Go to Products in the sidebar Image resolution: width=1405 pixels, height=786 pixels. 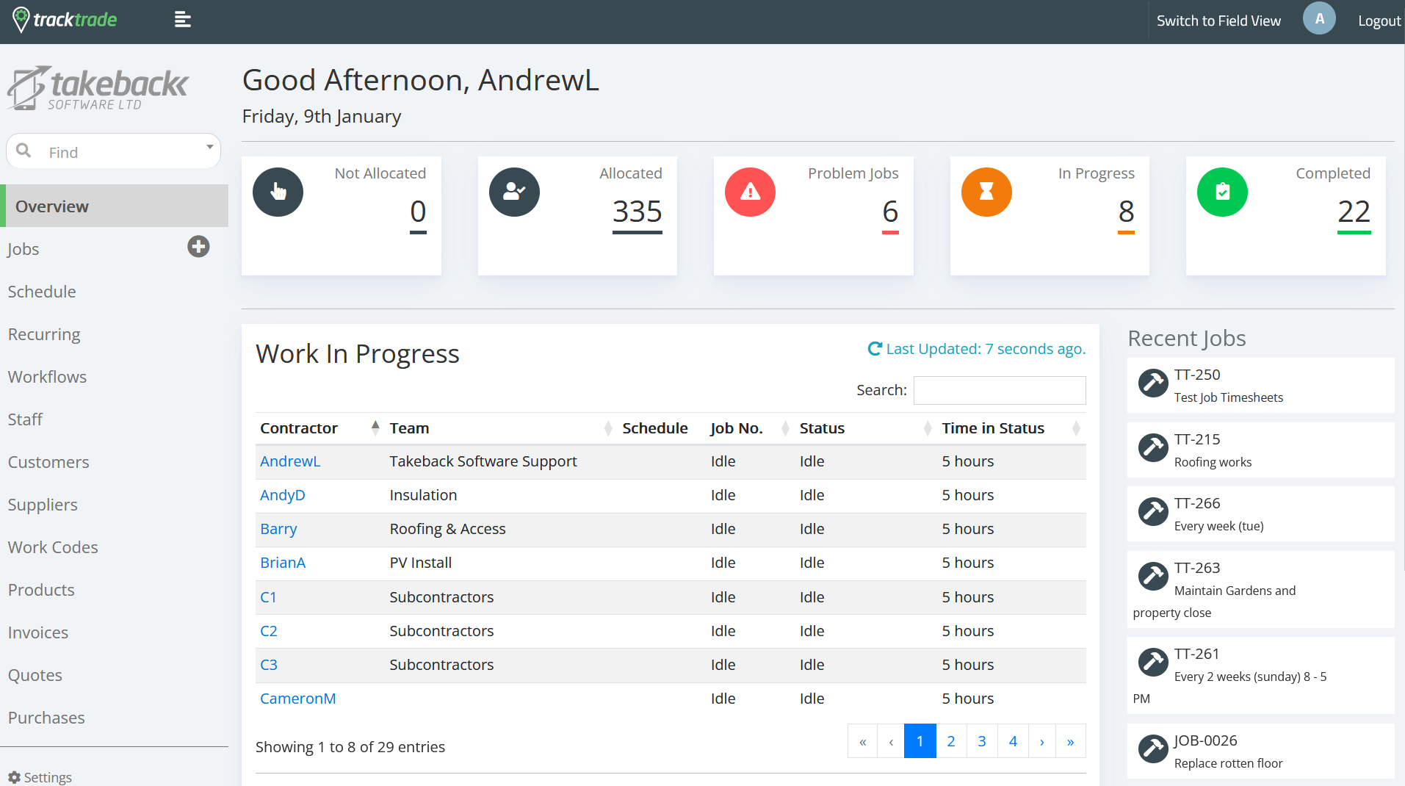coord(41,590)
